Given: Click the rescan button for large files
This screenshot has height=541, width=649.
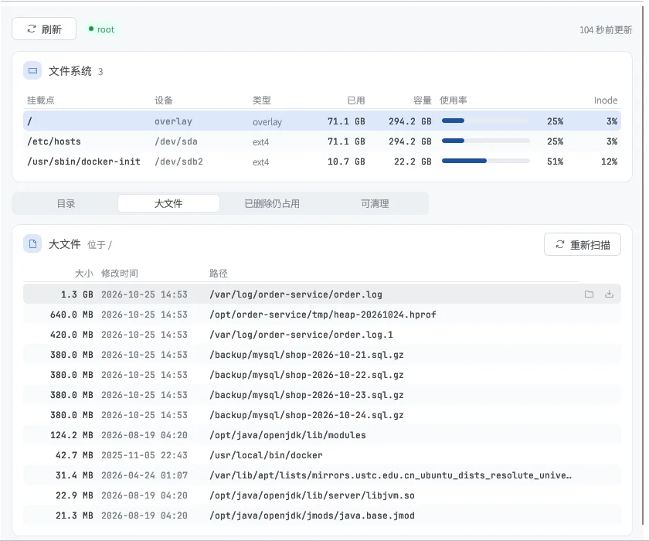Looking at the screenshot, I should pos(583,245).
